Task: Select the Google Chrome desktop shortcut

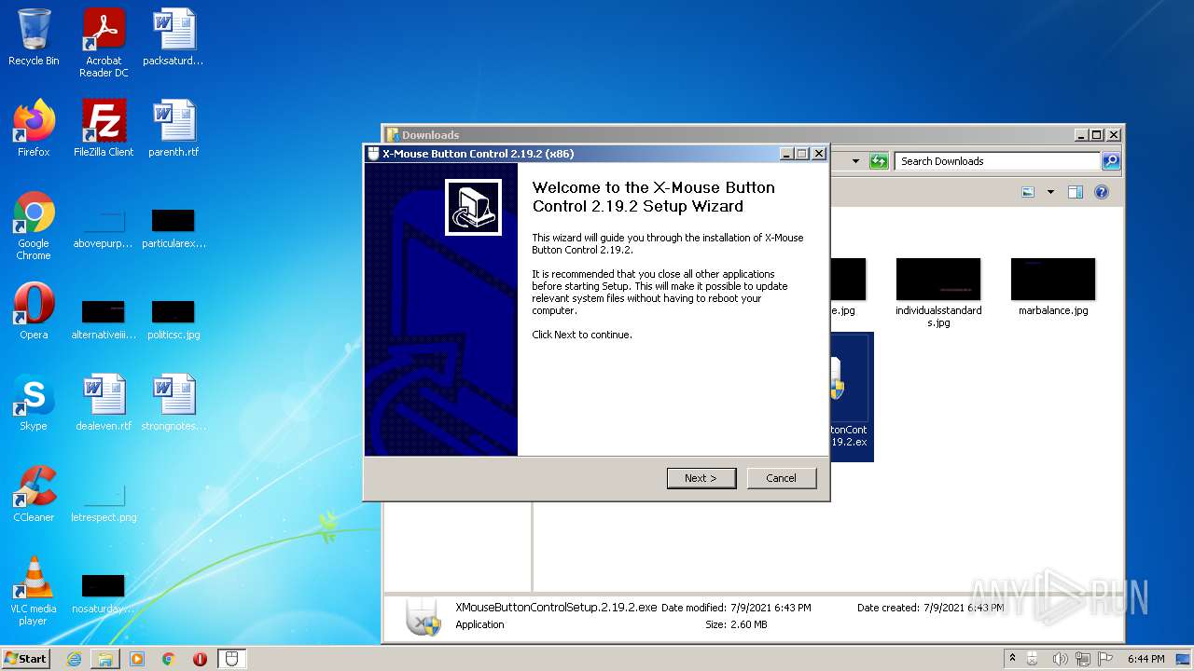Action: point(34,226)
